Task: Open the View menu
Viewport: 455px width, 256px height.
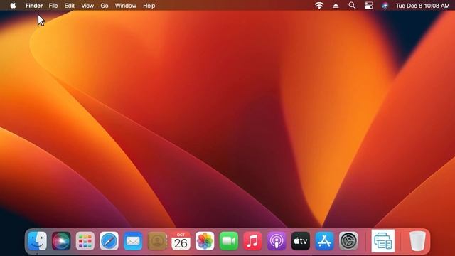Action: [x=87, y=6]
